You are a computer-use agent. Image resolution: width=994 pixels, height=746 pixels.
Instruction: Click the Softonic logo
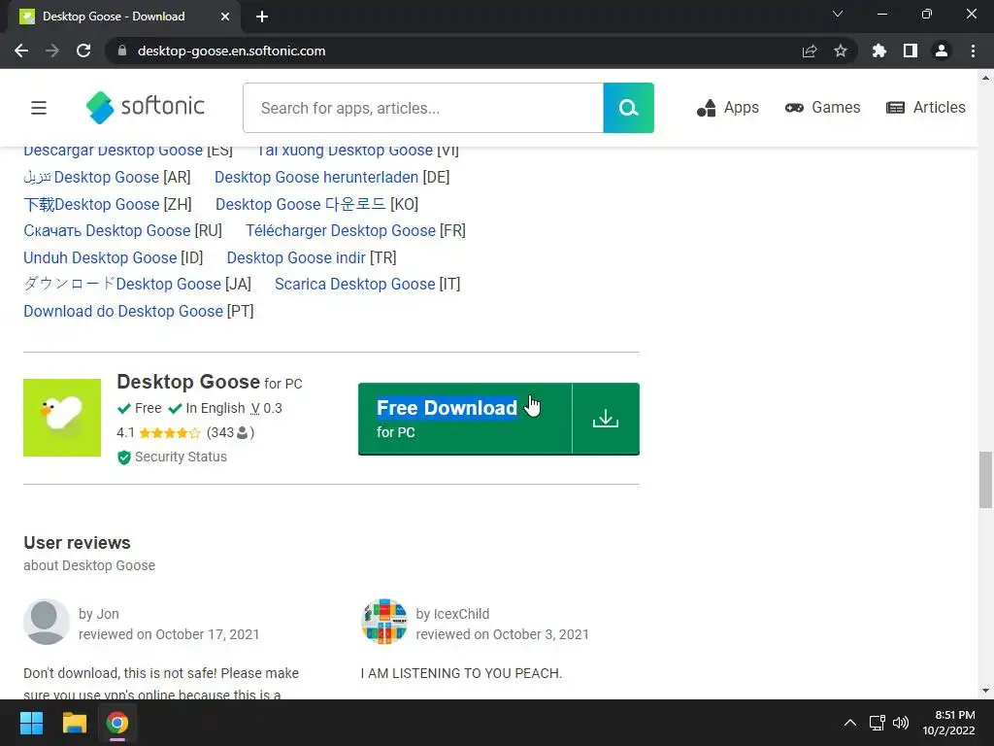146,107
